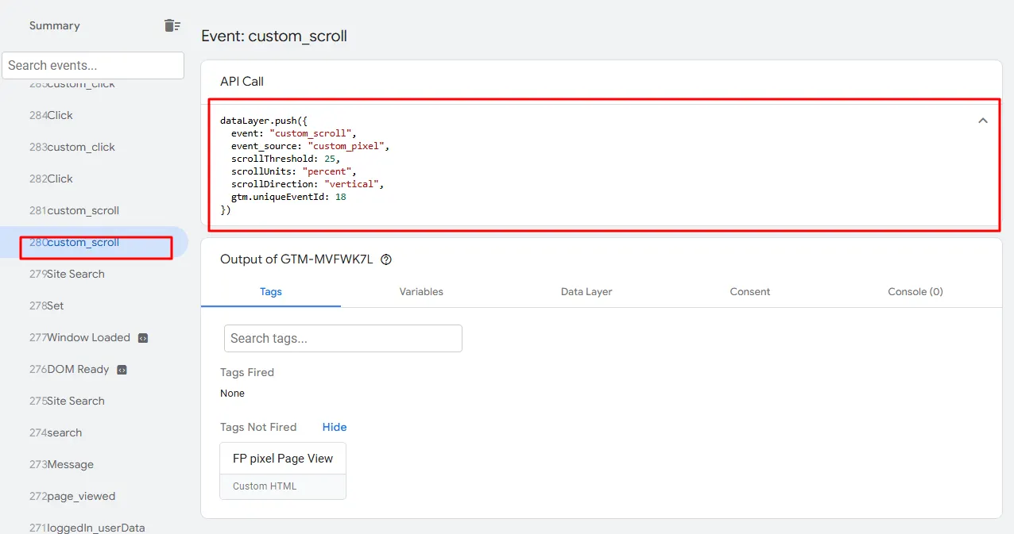Open help icon next to GTM-MVFWK7L

(386, 259)
